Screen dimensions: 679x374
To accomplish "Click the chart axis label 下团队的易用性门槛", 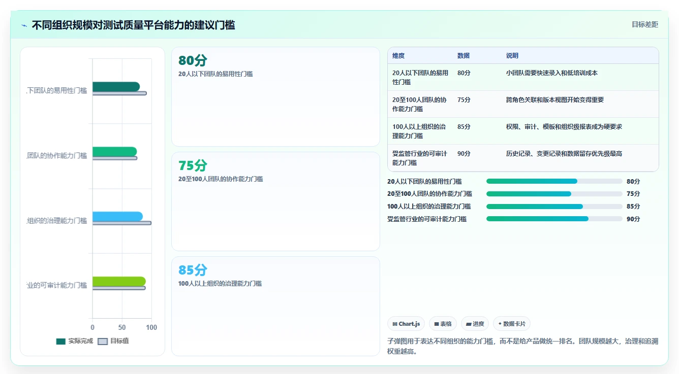I will click(57, 90).
